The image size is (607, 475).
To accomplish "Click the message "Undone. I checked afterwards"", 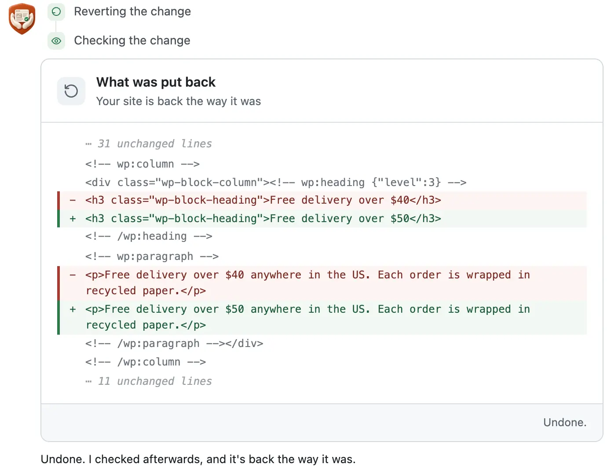I will click(x=198, y=459).
